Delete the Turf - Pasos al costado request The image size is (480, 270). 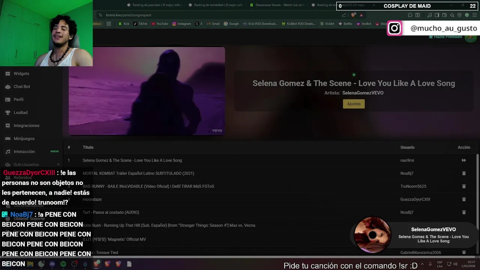coord(464,212)
